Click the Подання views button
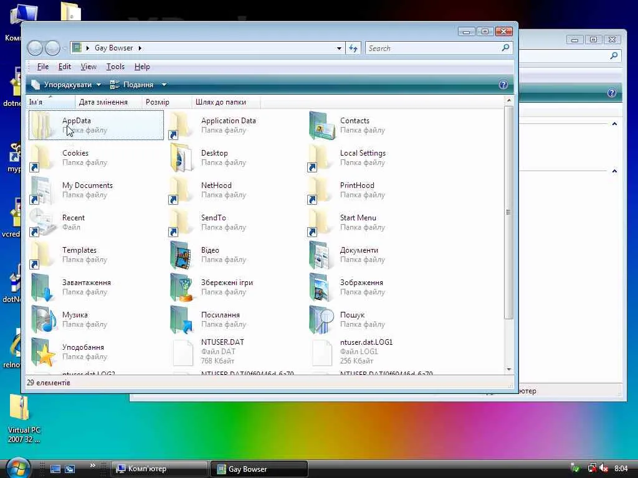The image size is (638, 478). pos(132,85)
